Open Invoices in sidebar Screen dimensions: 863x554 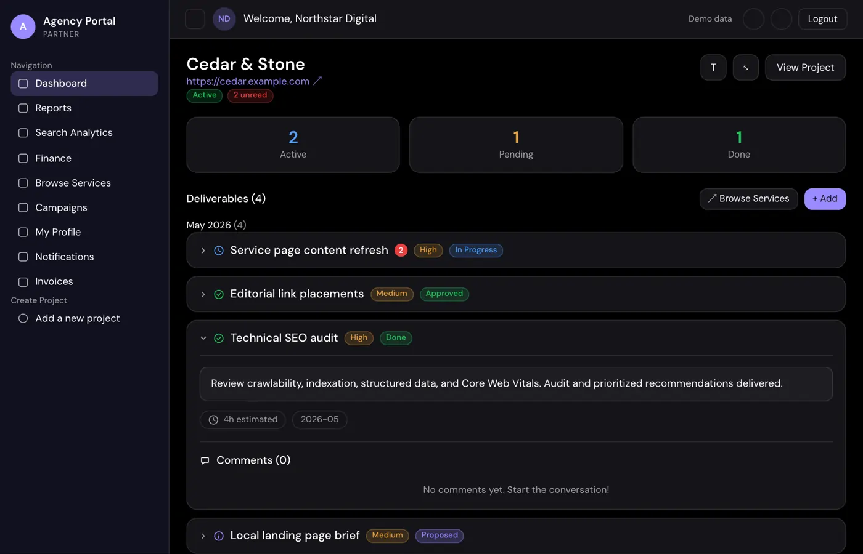point(84,282)
